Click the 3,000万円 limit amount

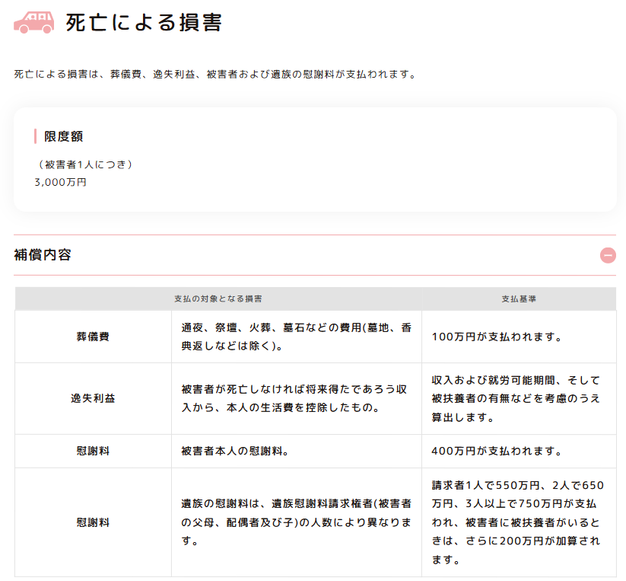tap(61, 183)
